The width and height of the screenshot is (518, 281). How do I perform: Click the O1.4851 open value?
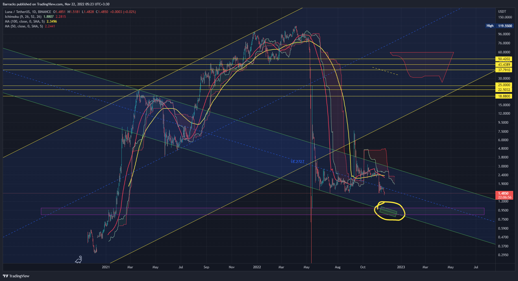point(59,12)
